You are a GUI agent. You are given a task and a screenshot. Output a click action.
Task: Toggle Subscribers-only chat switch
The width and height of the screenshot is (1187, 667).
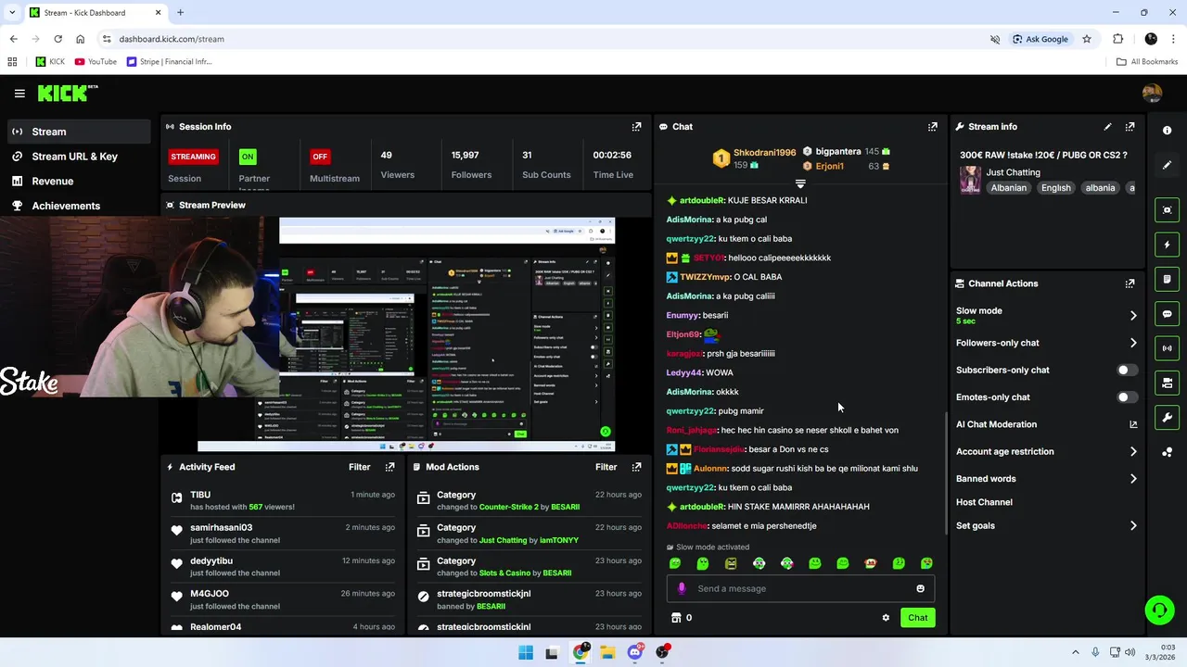pos(1127,370)
